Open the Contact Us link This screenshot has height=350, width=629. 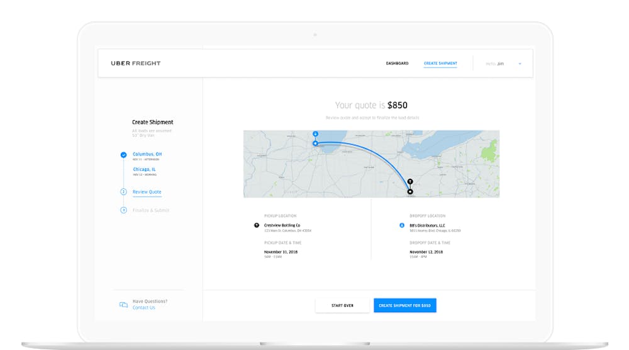click(143, 308)
